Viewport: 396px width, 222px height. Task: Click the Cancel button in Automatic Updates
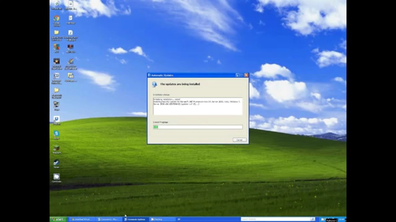(x=239, y=140)
